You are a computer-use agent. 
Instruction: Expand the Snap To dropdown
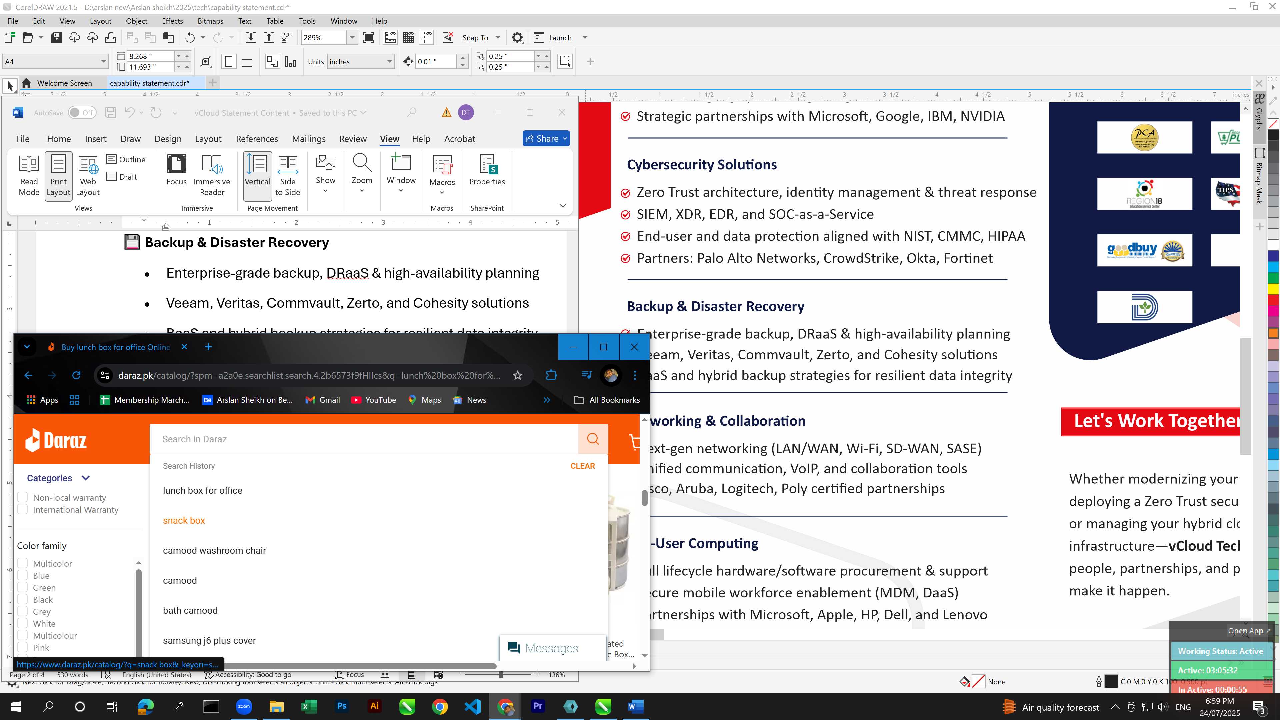tap(498, 38)
